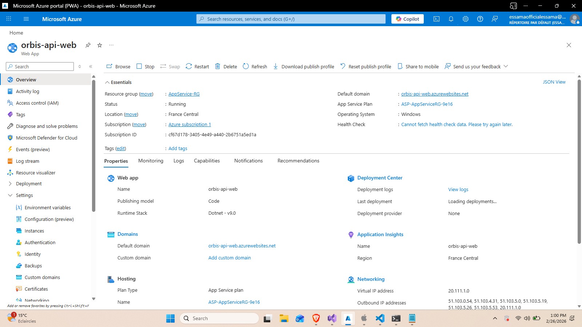Collapse the left sidebar menu
582x327 pixels.
pos(91,66)
